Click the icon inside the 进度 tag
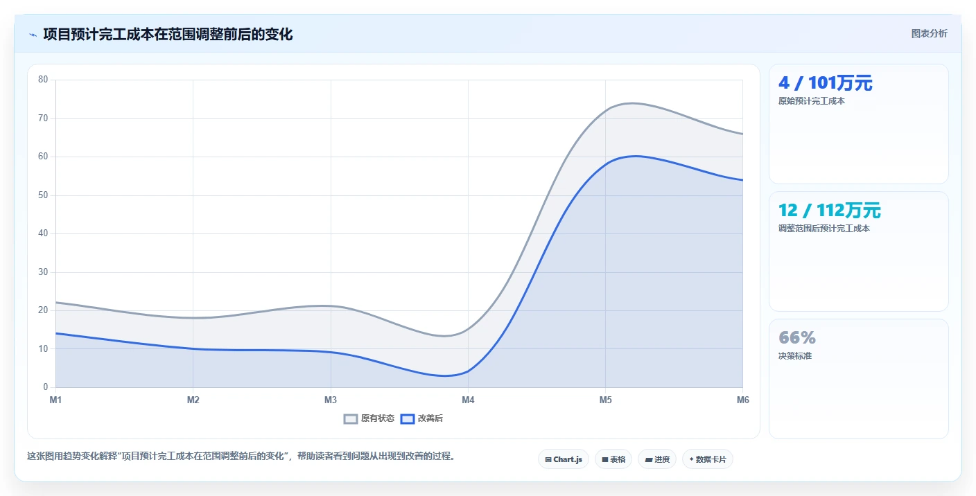Image resolution: width=976 pixels, height=496 pixels. pos(648,459)
